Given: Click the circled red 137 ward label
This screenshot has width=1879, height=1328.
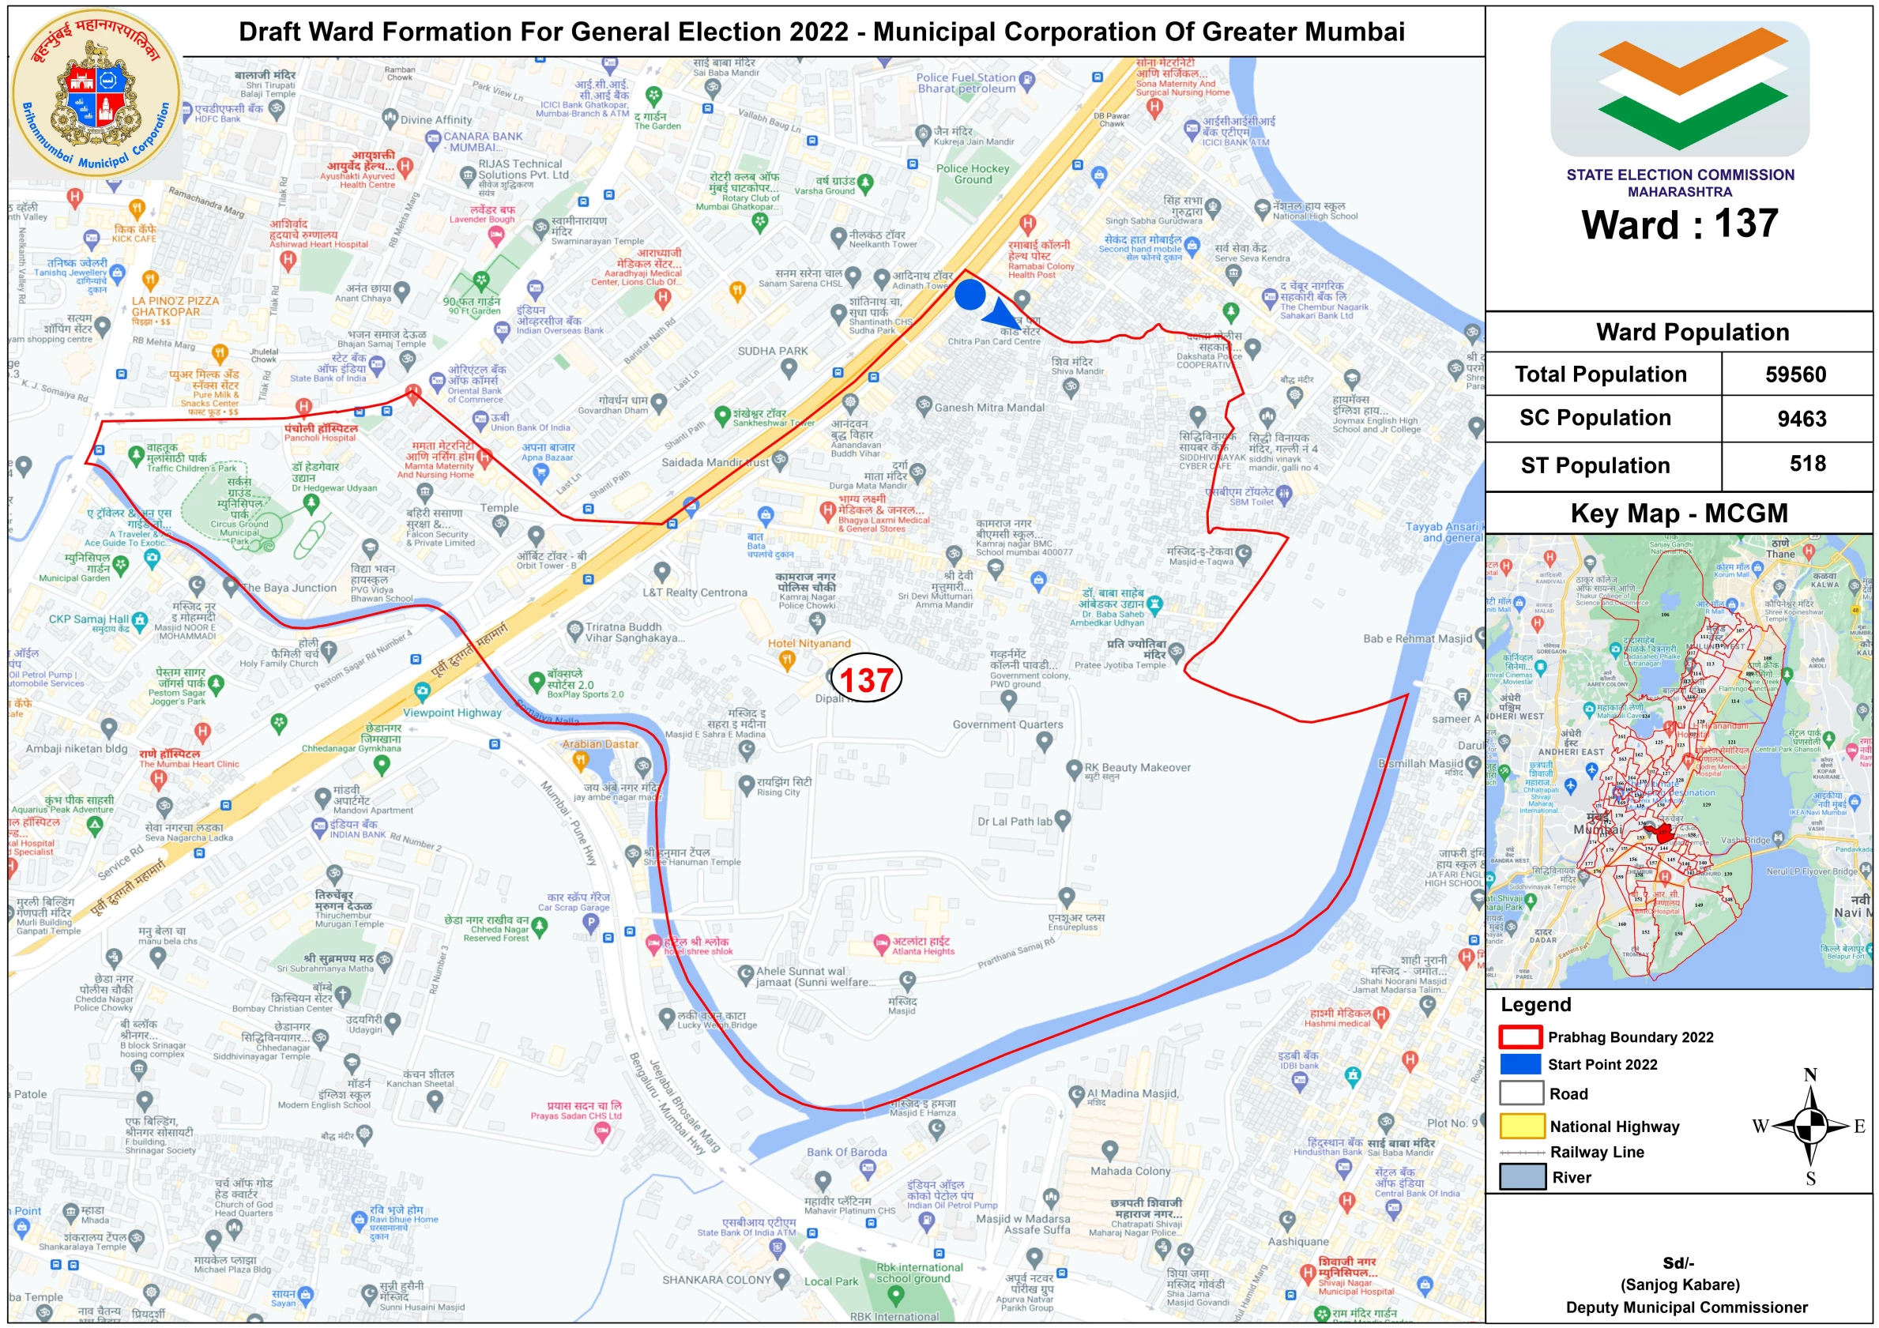Looking at the screenshot, I should point(866,679).
